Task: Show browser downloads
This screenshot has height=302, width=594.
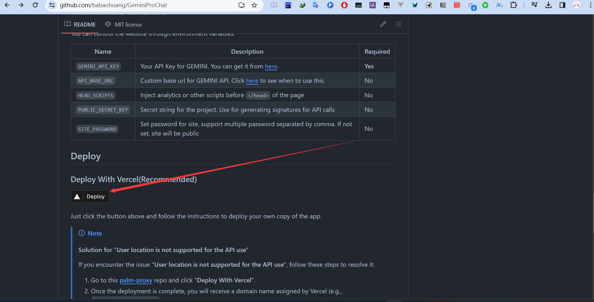Action: [548, 5]
